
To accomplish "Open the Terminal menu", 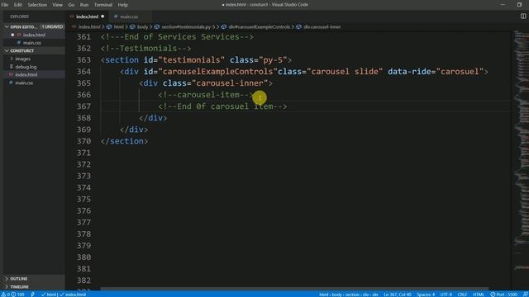I will pos(103,5).
